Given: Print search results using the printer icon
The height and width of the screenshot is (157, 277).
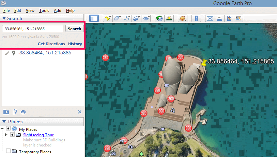Looking at the screenshot, I should click(x=23, y=112).
